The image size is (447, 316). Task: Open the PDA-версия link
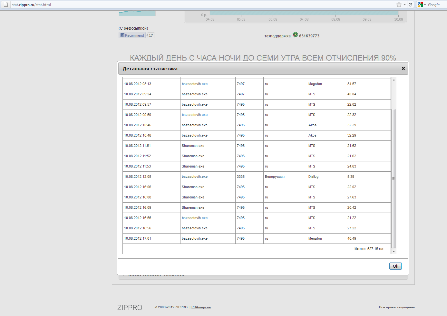201,307
